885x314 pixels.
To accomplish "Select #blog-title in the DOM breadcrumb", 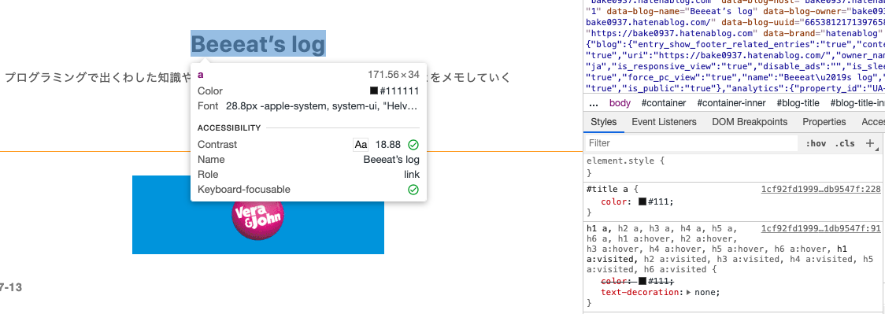I will coord(798,103).
